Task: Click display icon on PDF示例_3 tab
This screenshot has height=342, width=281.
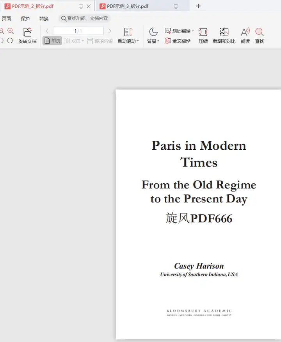Action: 176,7
